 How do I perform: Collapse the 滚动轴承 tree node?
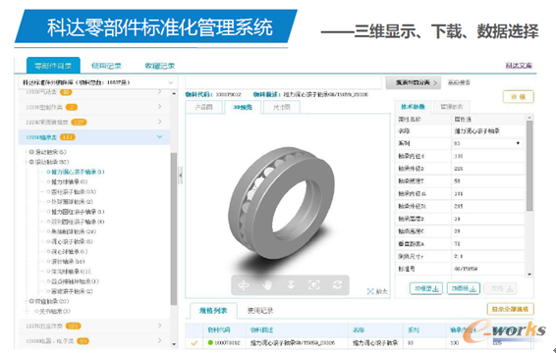coord(31,162)
